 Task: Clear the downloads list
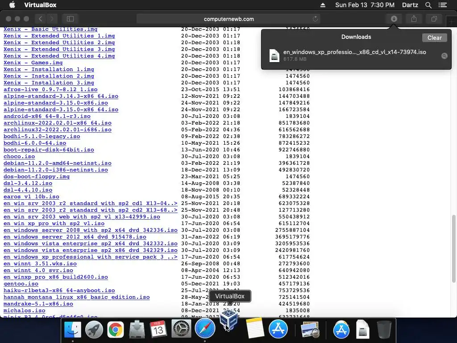tap(434, 38)
